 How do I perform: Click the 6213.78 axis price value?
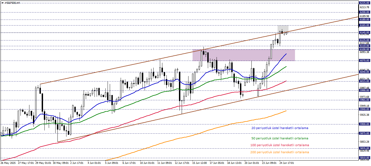click(x=364, y=7)
